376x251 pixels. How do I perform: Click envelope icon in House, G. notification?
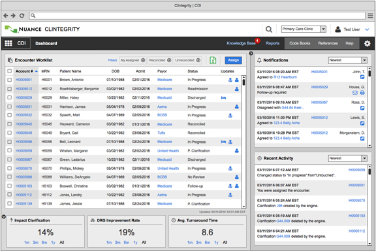(x=355, y=92)
